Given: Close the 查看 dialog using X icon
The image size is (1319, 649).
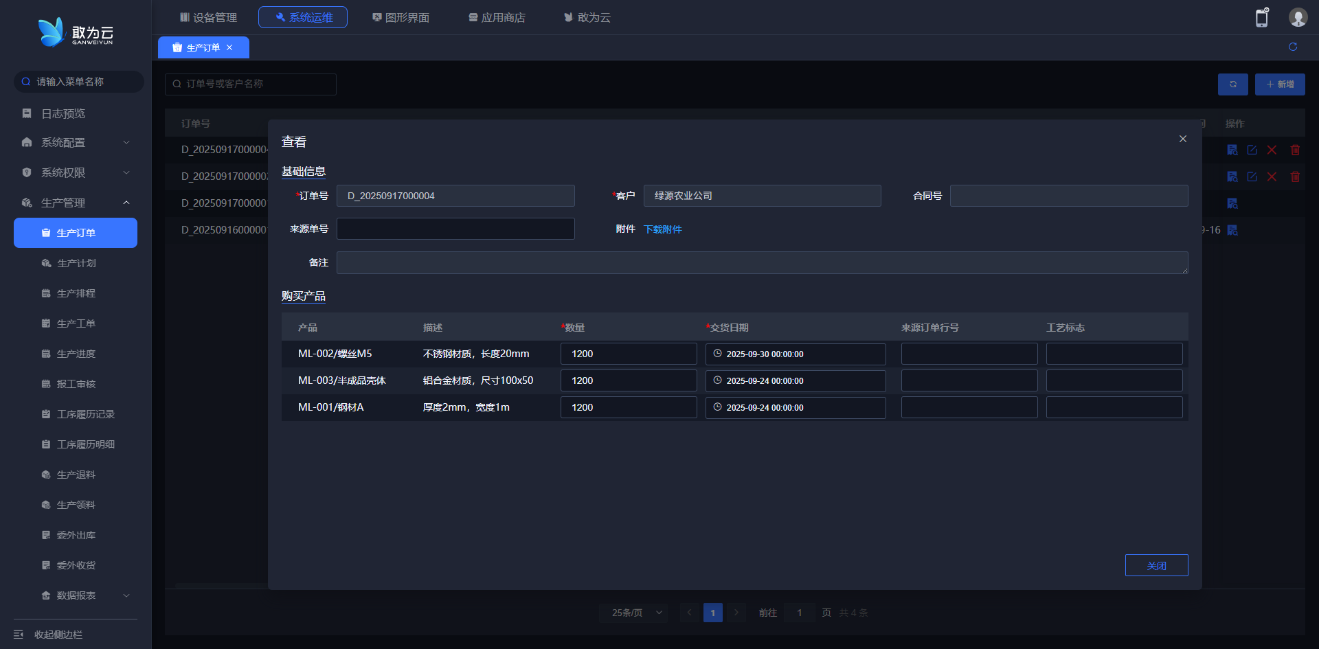Looking at the screenshot, I should [x=1183, y=139].
